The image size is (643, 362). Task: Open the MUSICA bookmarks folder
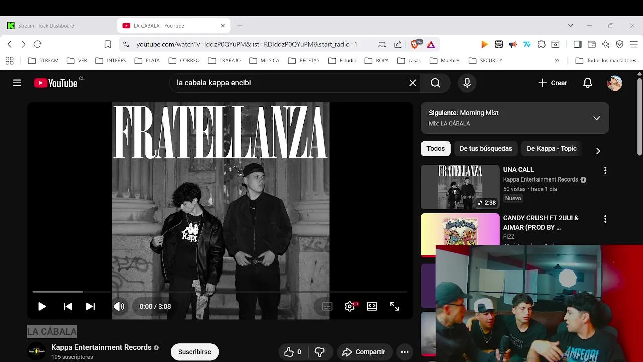264,60
